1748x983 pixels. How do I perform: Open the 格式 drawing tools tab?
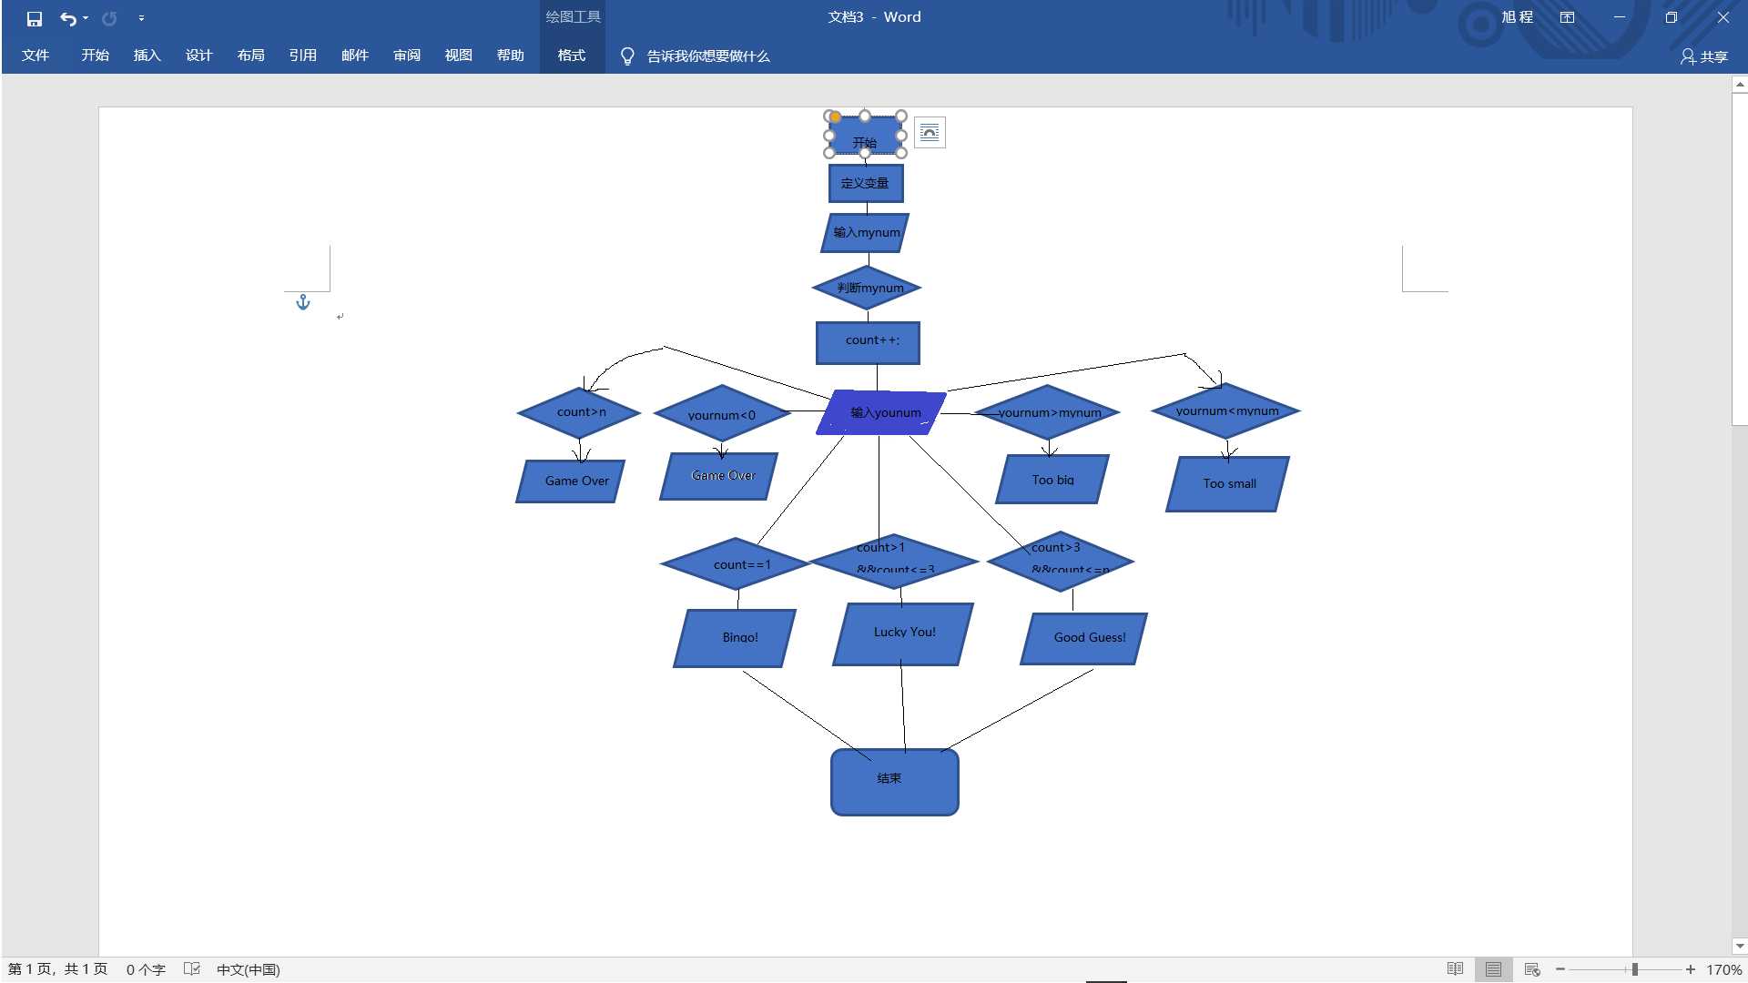click(572, 56)
